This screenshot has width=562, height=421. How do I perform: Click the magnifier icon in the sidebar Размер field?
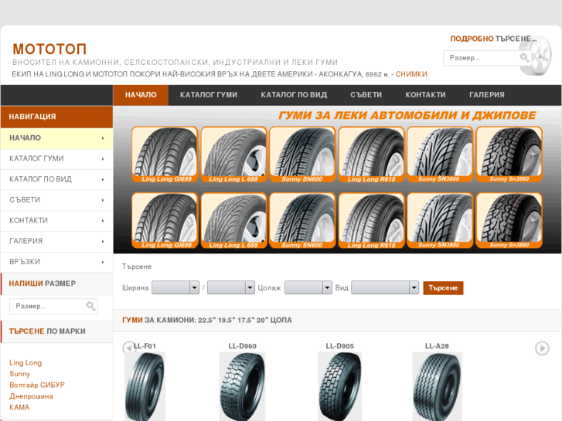[x=90, y=306]
